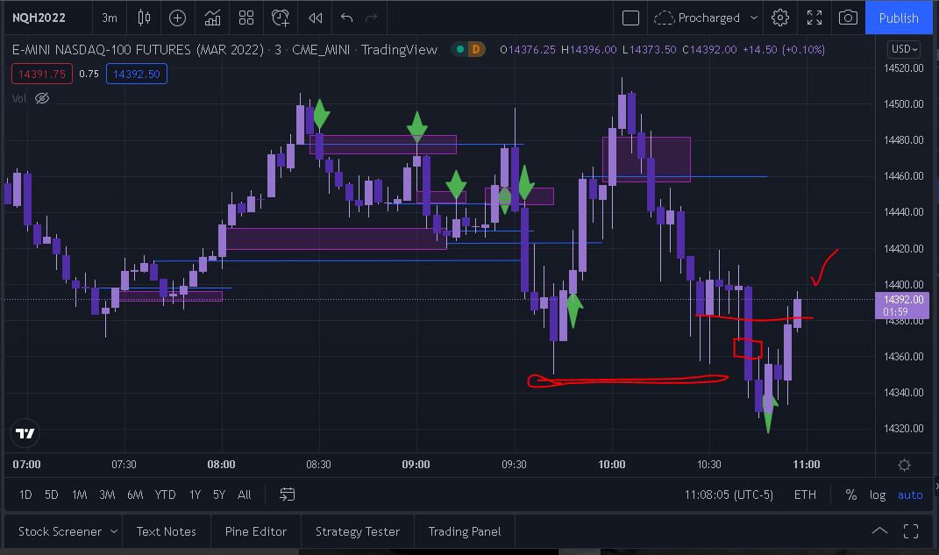Open the candlestick chart type selector
Image resolution: width=939 pixels, height=555 pixels.
pyautogui.click(x=144, y=18)
